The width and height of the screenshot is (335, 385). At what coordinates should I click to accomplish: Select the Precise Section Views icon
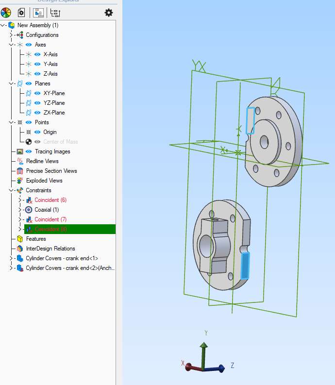click(20, 171)
